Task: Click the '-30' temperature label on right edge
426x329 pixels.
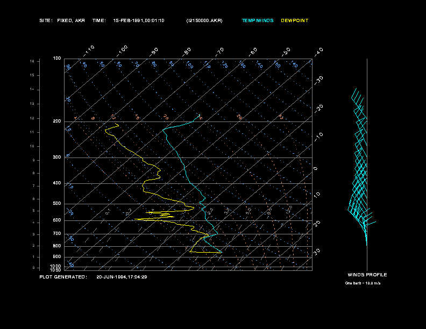Action: coord(319,81)
